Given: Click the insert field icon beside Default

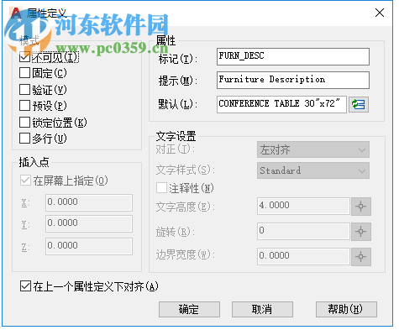Looking at the screenshot, I should click(x=359, y=104).
